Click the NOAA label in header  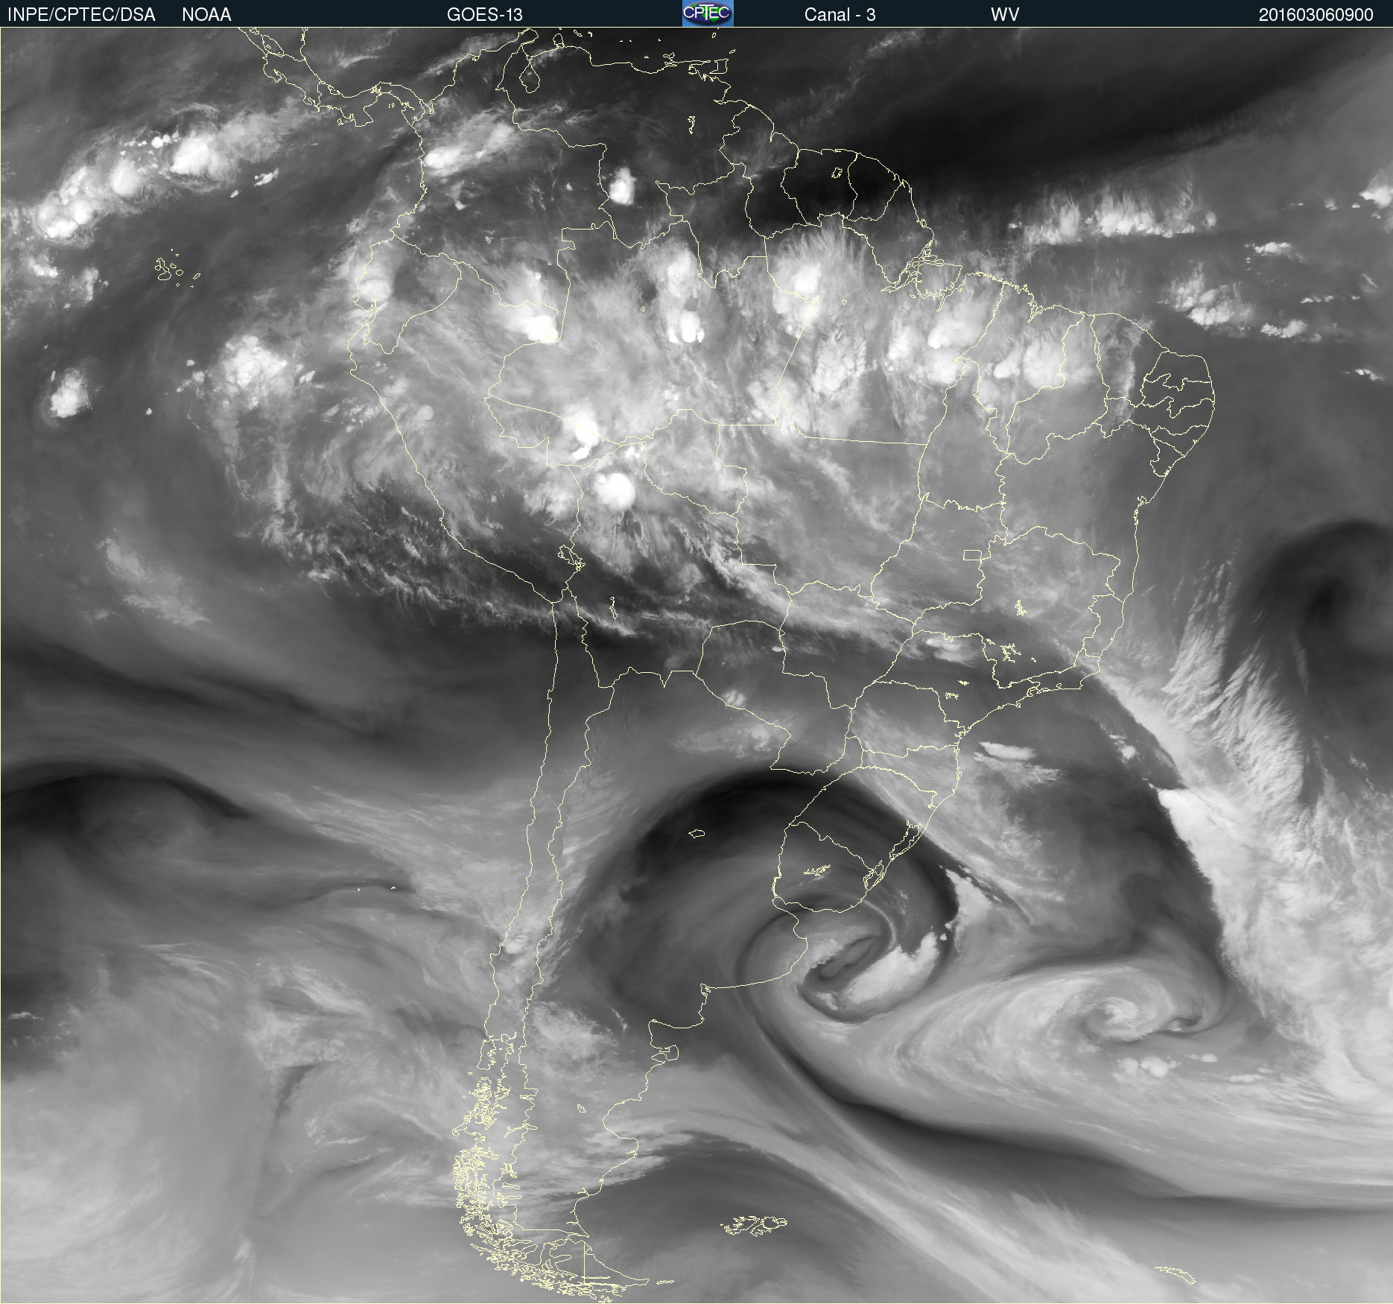pyautogui.click(x=206, y=14)
